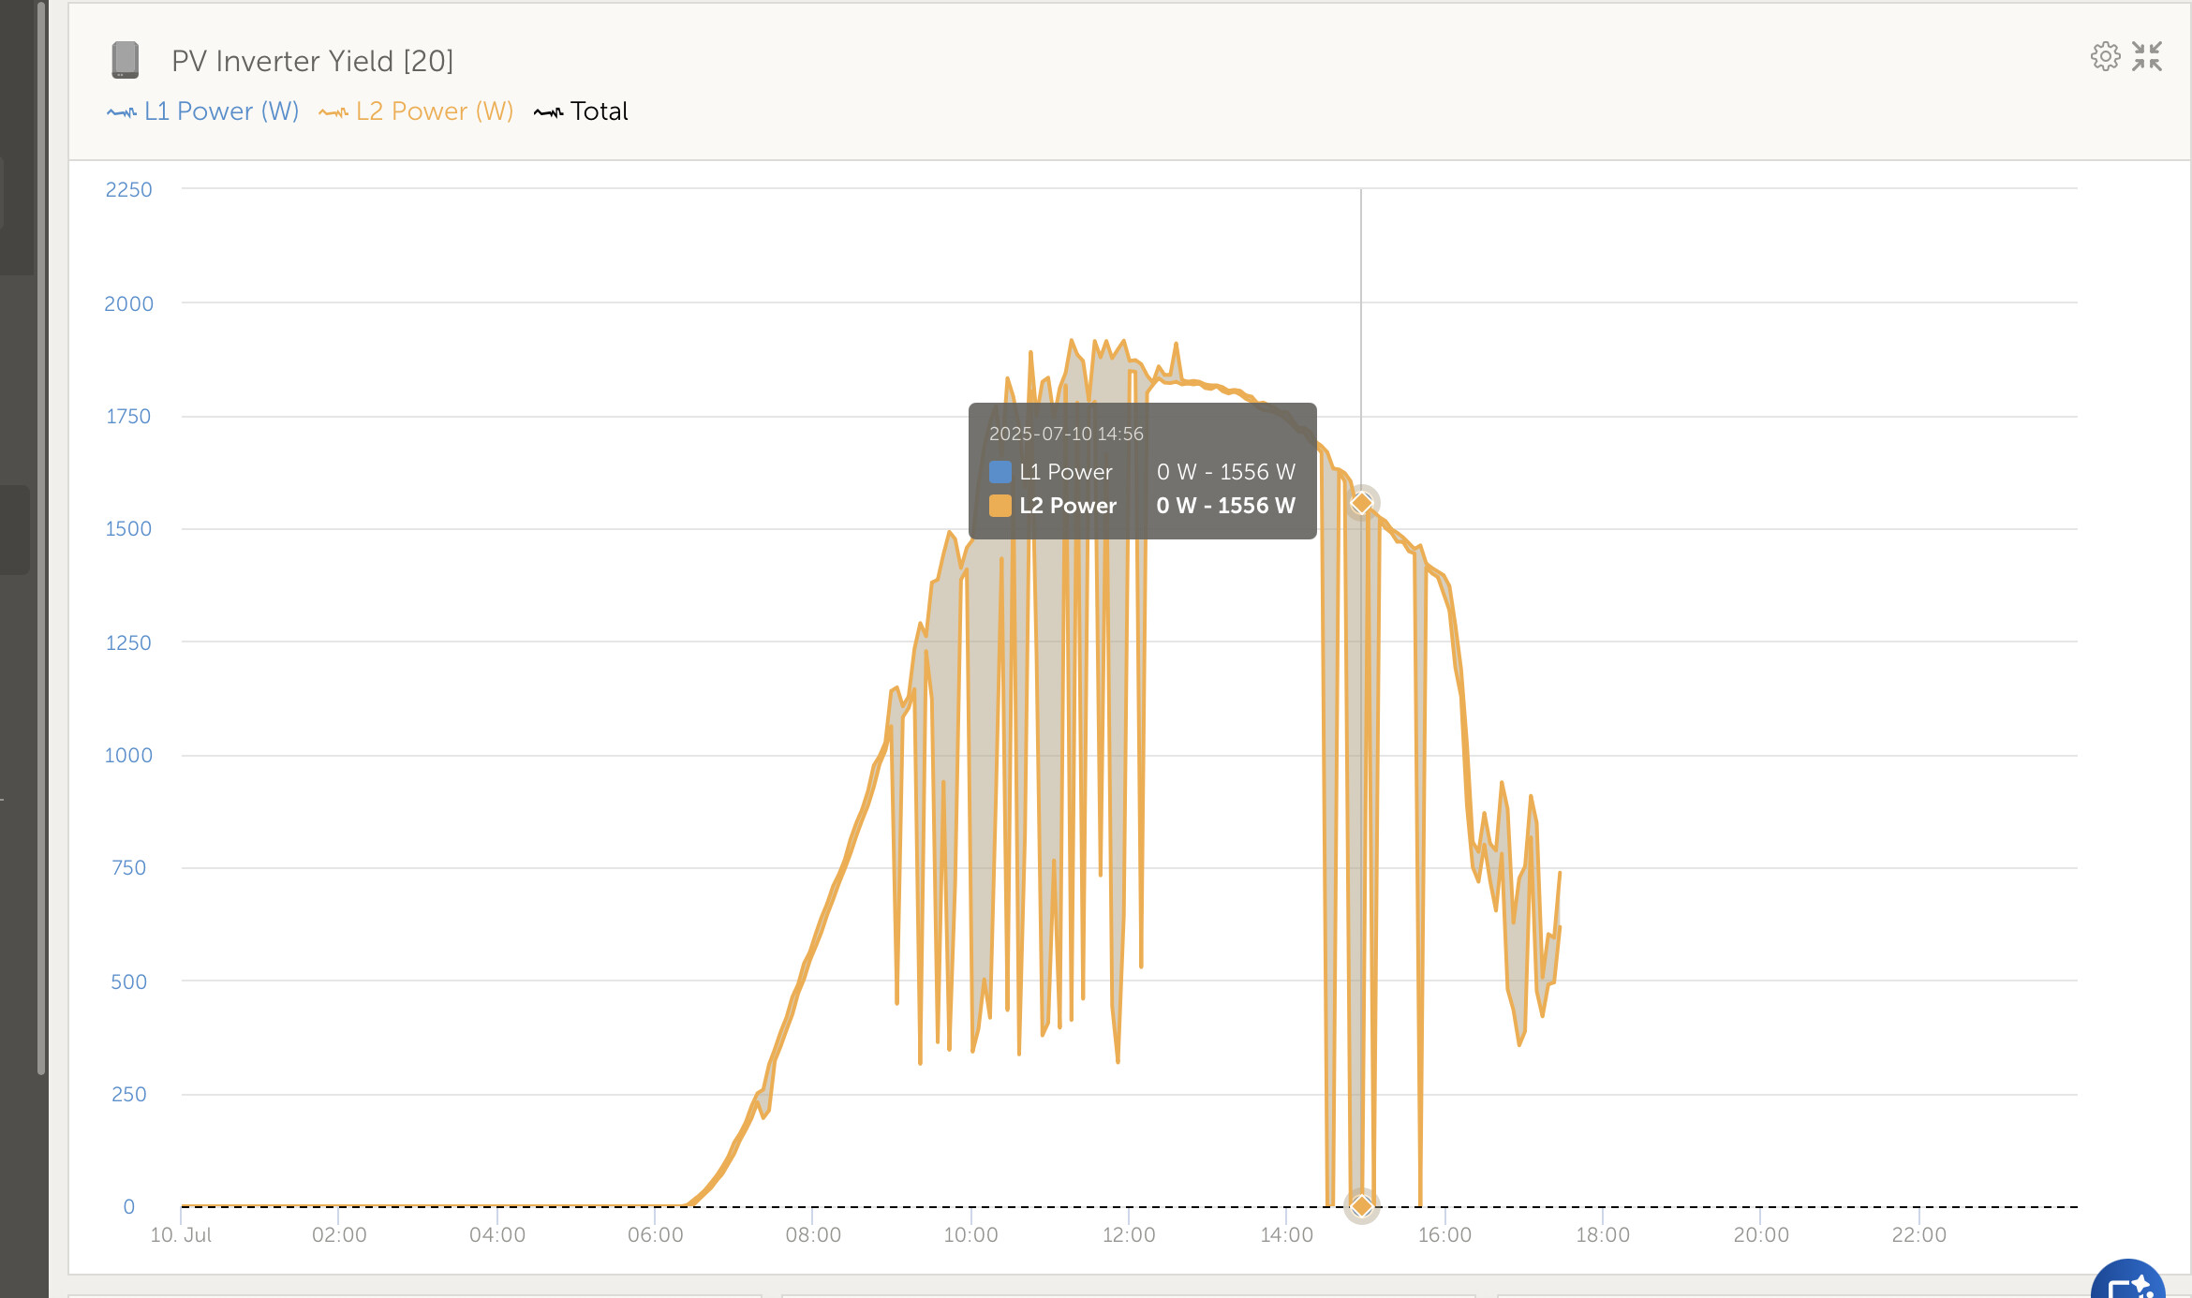Click the 2000 y-axis label
The height and width of the screenshot is (1298, 2192).
tap(128, 303)
